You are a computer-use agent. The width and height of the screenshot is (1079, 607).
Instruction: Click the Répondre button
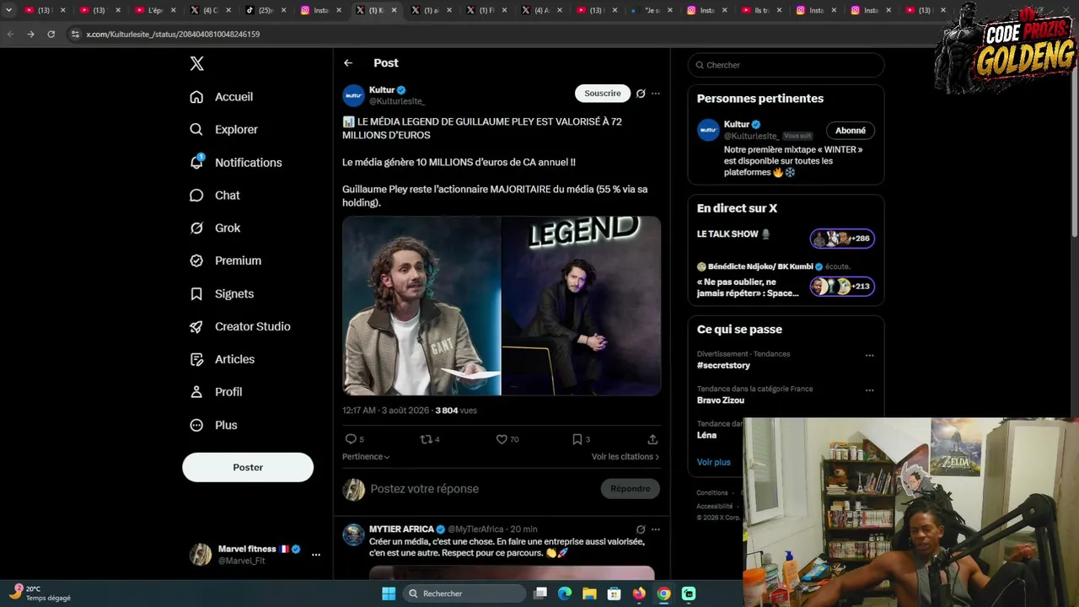coord(631,489)
